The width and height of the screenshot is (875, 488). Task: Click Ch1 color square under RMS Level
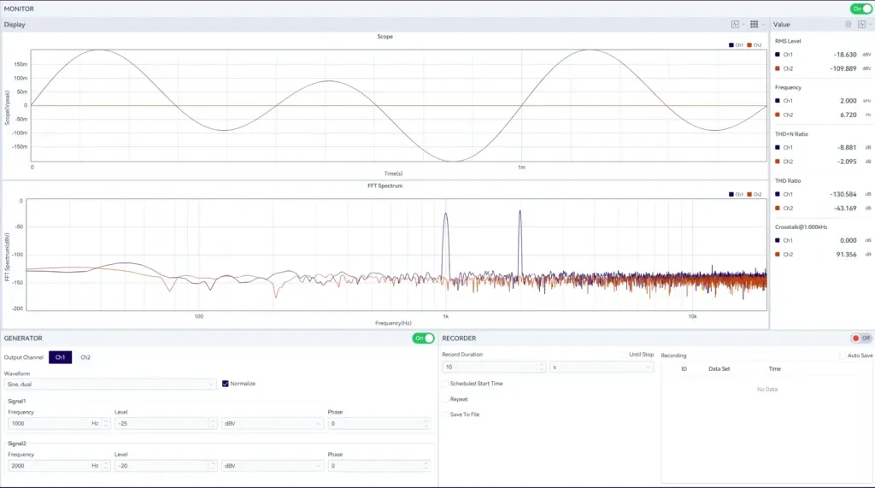tap(777, 54)
